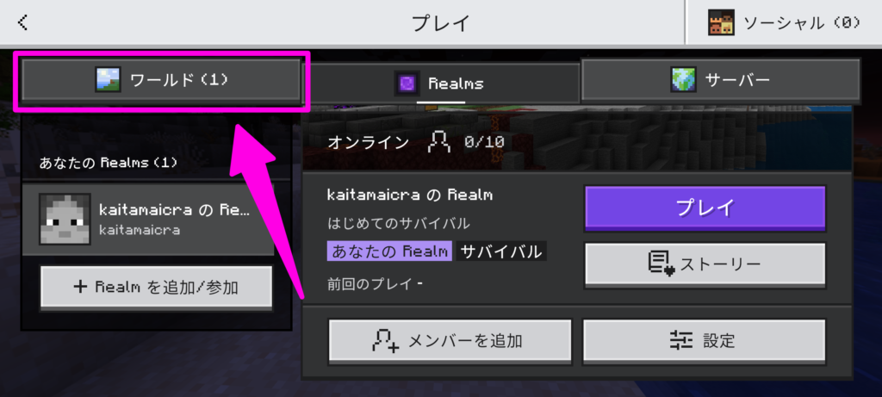
Task: Switch to the サーバー tab
Action: click(721, 79)
